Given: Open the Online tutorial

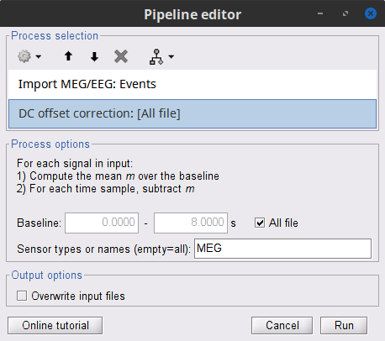Looking at the screenshot, I should tap(55, 326).
